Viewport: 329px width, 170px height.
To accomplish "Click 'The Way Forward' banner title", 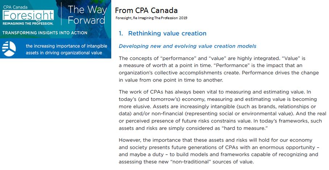I will [x=87, y=15].
